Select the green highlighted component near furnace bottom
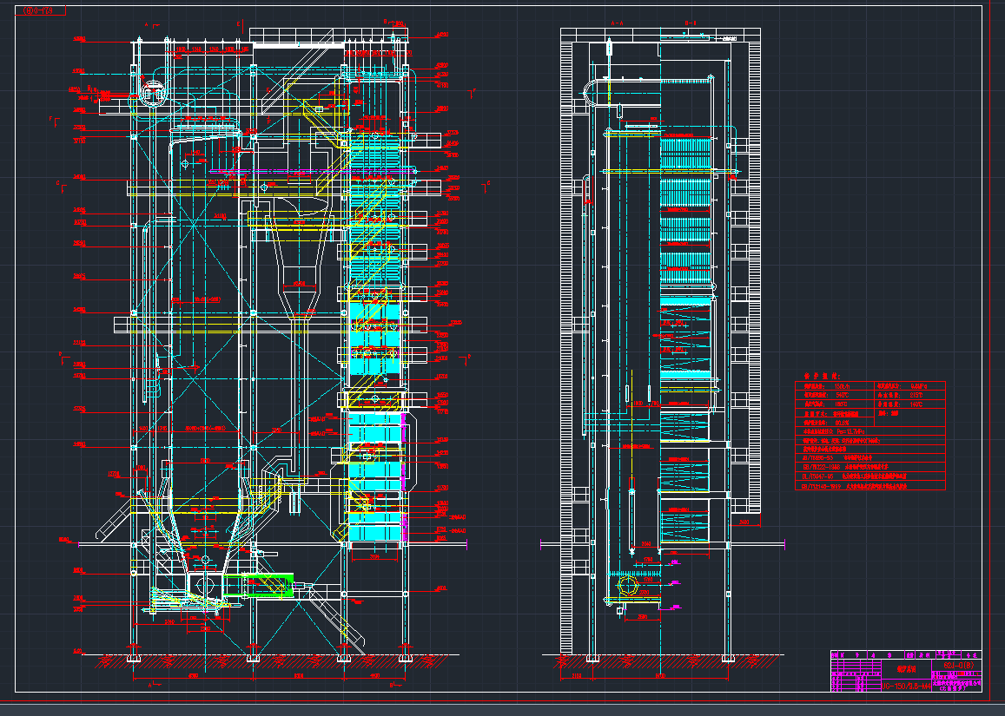 [x=268, y=584]
